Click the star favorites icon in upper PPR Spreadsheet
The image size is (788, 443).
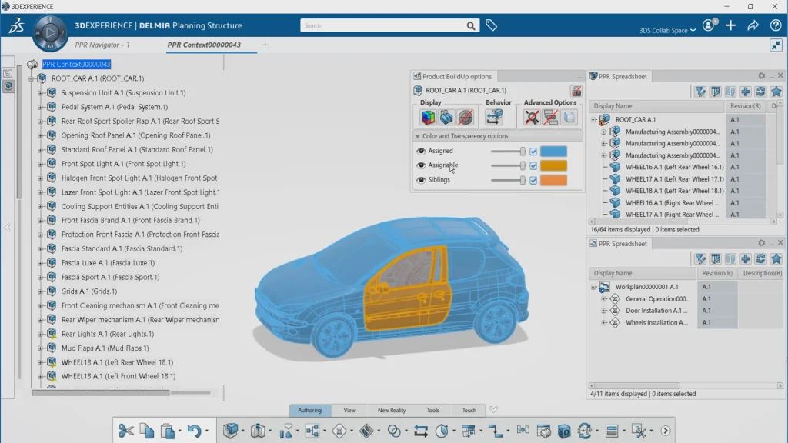[776, 92]
